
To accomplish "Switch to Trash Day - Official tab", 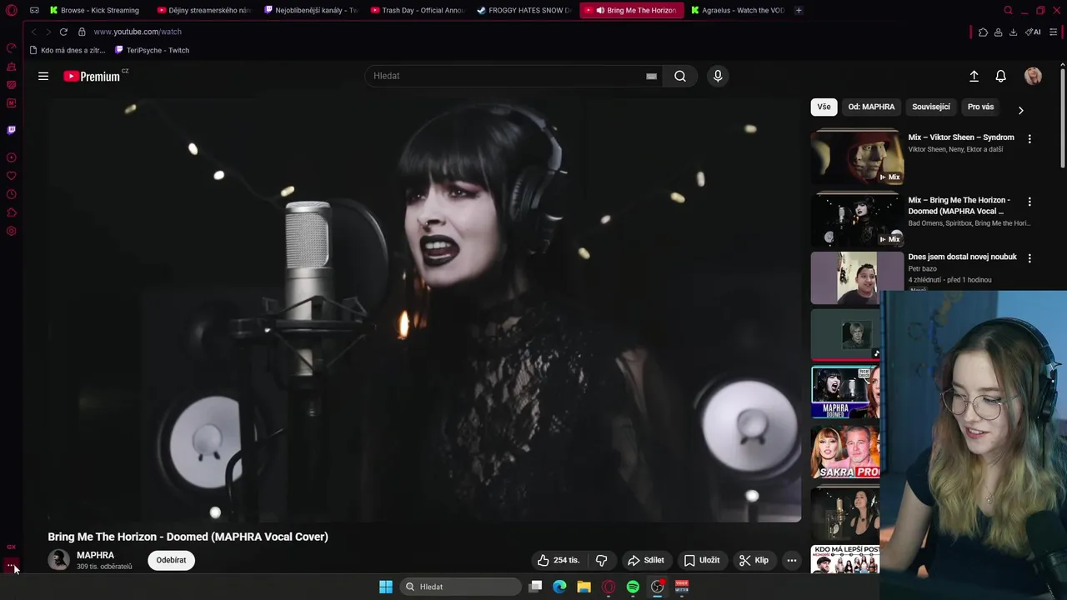I will pyautogui.click(x=418, y=11).
